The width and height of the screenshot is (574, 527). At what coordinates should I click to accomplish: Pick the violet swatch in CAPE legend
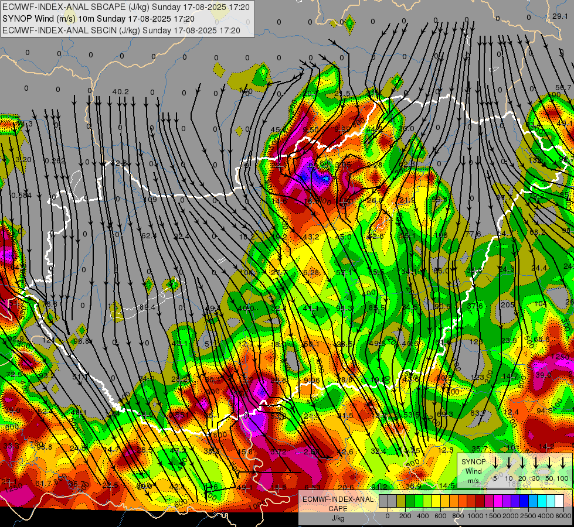tap(507, 501)
